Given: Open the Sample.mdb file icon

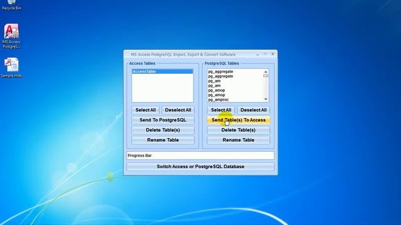Looking at the screenshot, I should 11,67.
